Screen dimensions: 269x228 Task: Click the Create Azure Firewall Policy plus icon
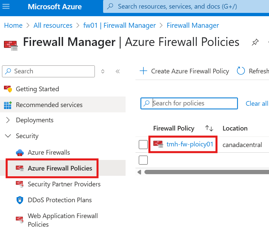pos(143,71)
